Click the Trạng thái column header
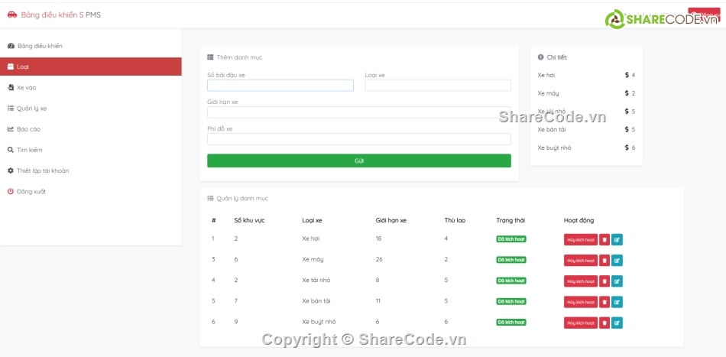 pos(510,220)
